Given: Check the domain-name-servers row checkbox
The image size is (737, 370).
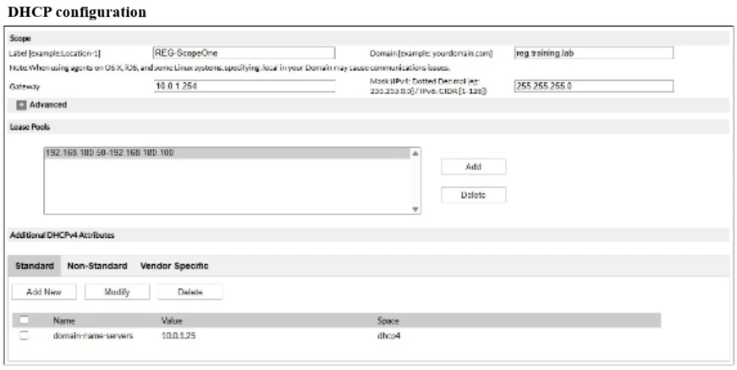Looking at the screenshot, I should tap(24, 335).
